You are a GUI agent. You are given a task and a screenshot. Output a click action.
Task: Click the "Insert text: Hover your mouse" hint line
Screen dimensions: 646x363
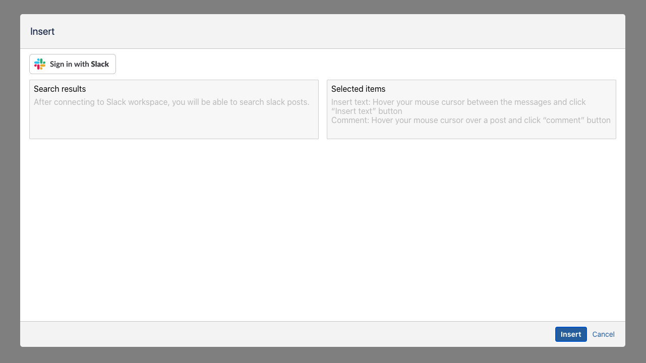[x=458, y=102]
